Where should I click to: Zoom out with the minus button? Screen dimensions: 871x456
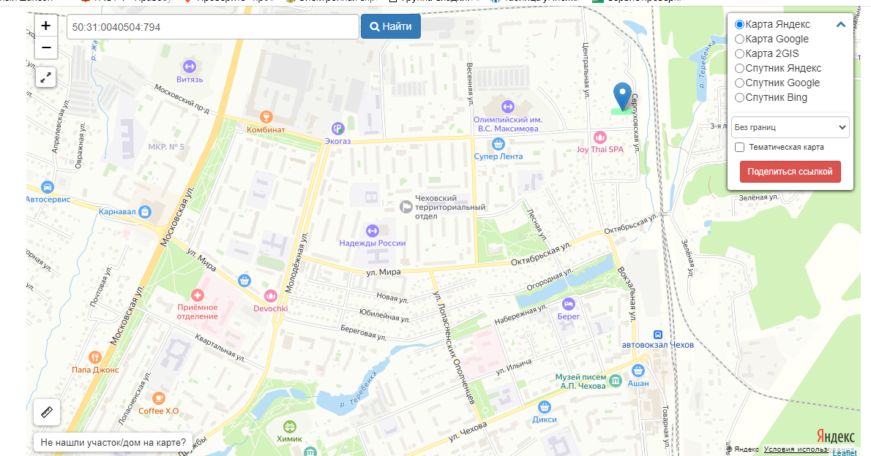tap(46, 47)
